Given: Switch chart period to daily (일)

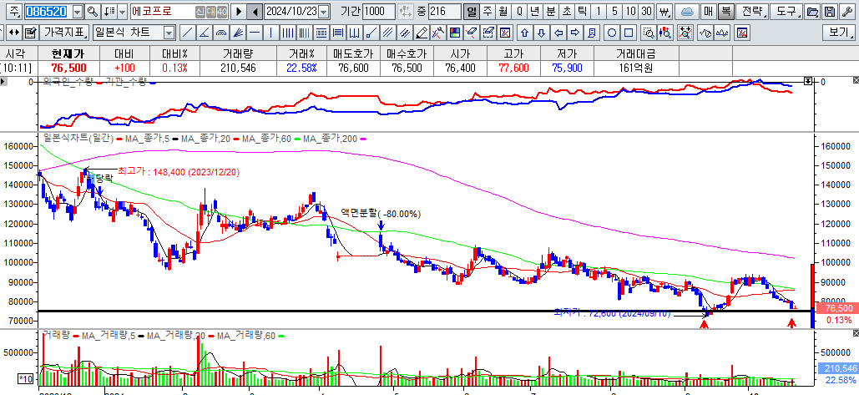Looking at the screenshot, I should (x=472, y=12).
